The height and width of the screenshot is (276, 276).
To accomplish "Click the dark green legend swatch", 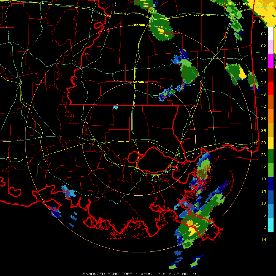I will click(x=271, y=156).
